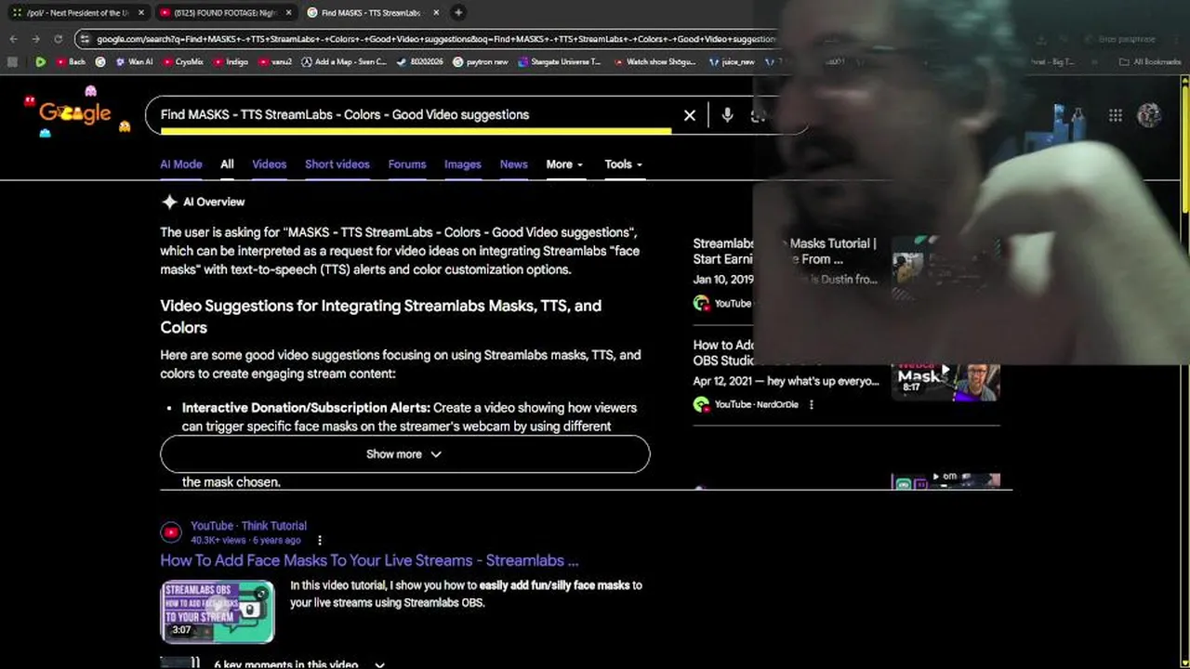Clear the search box with the X
The width and height of the screenshot is (1190, 669).
tap(690, 115)
